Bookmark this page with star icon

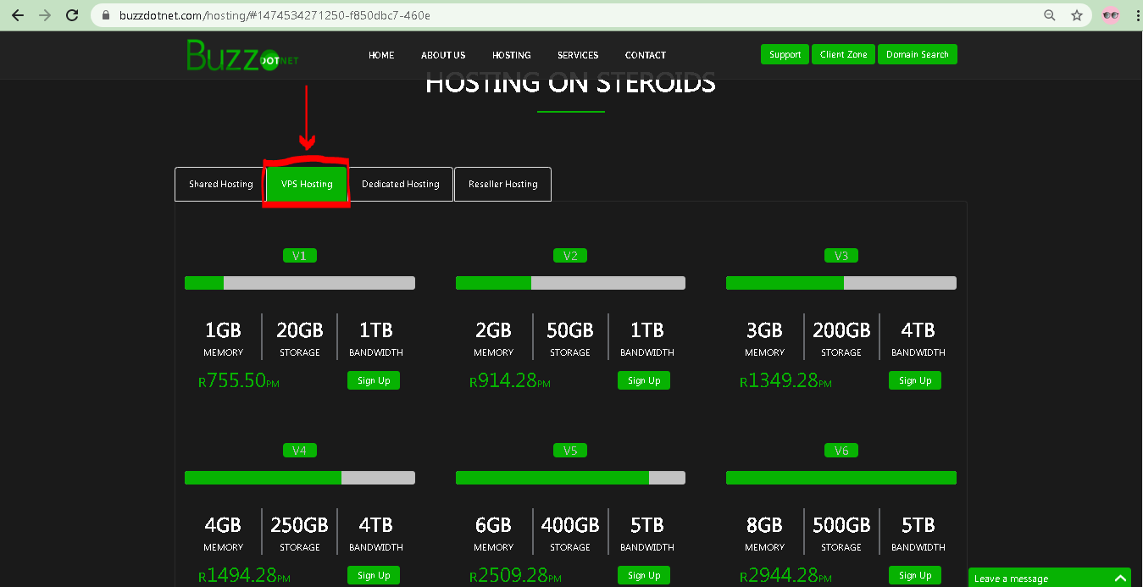coord(1077,15)
